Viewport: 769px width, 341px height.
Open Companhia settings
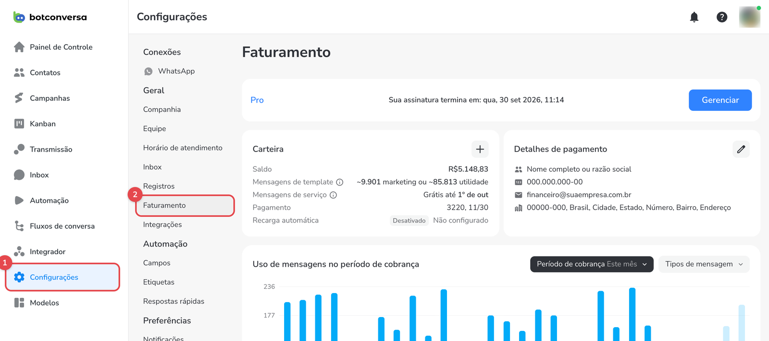tap(162, 109)
